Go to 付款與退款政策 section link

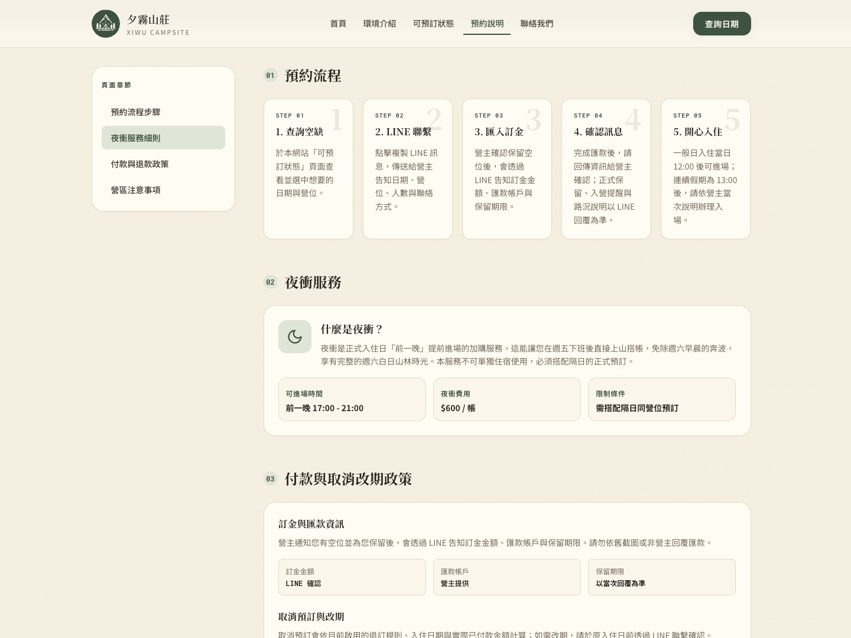coord(163,164)
